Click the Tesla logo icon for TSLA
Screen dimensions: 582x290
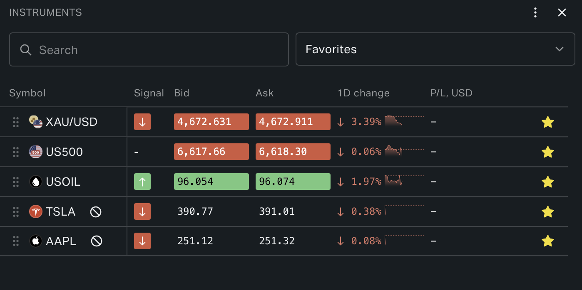point(35,211)
